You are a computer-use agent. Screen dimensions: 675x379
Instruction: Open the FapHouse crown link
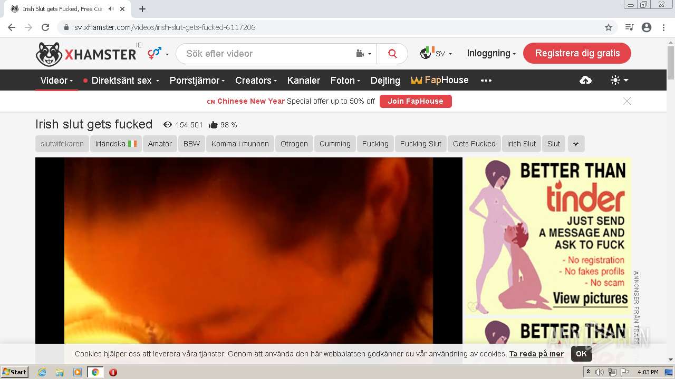(x=440, y=81)
